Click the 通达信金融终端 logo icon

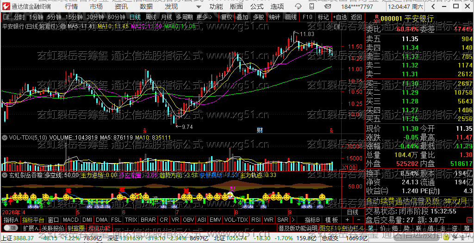(6, 6)
